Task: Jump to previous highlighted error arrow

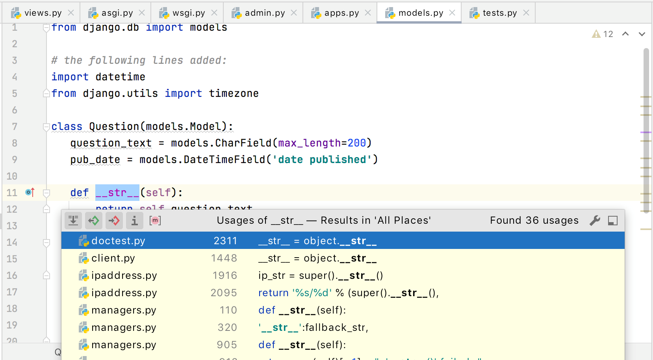Action: [625, 34]
